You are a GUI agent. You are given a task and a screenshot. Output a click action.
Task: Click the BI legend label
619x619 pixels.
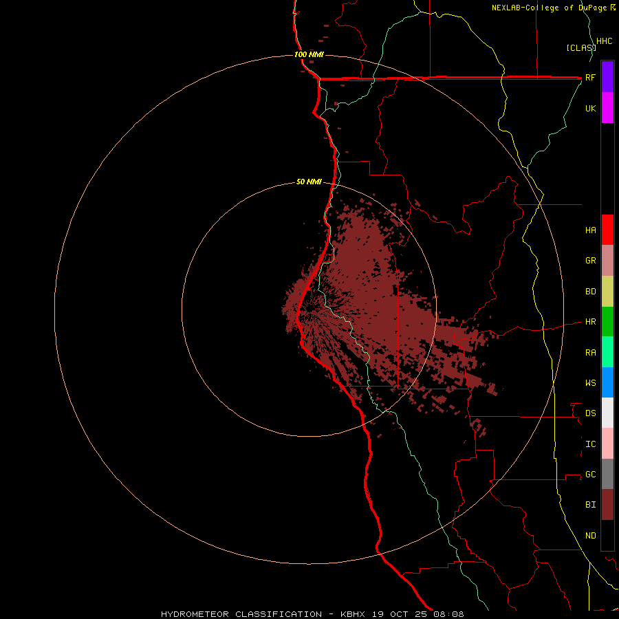(591, 505)
